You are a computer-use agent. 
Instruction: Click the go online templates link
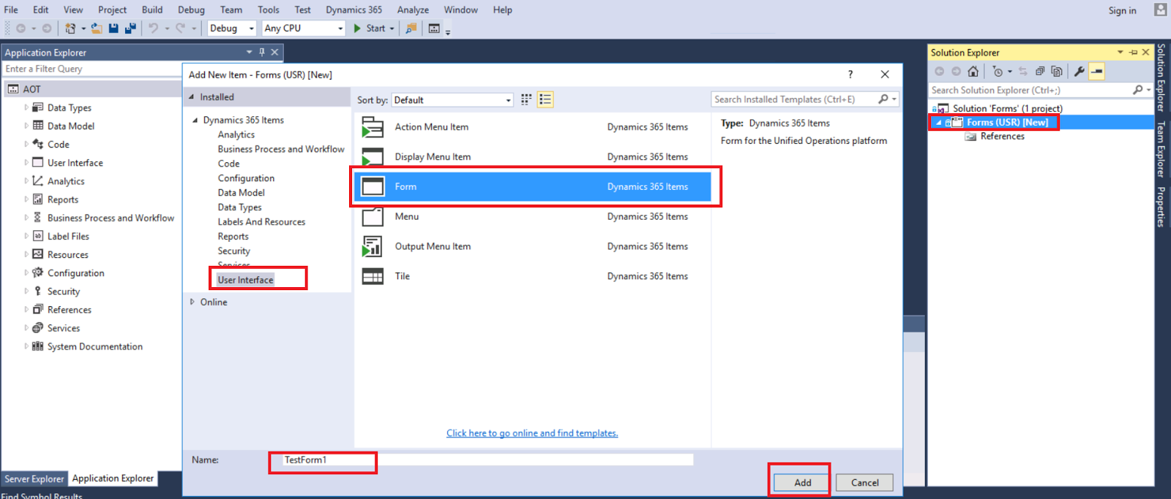pyautogui.click(x=532, y=433)
